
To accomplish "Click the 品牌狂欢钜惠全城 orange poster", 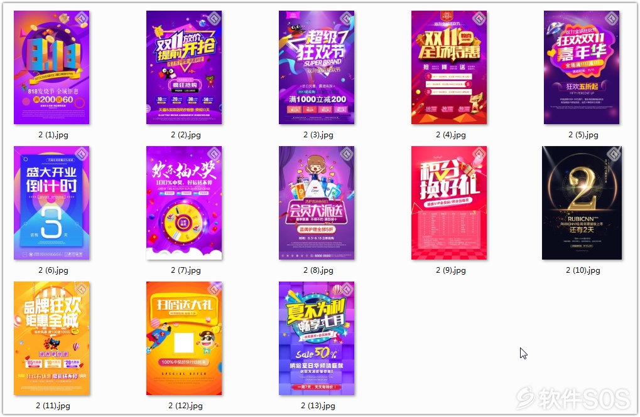I will (x=52, y=339).
